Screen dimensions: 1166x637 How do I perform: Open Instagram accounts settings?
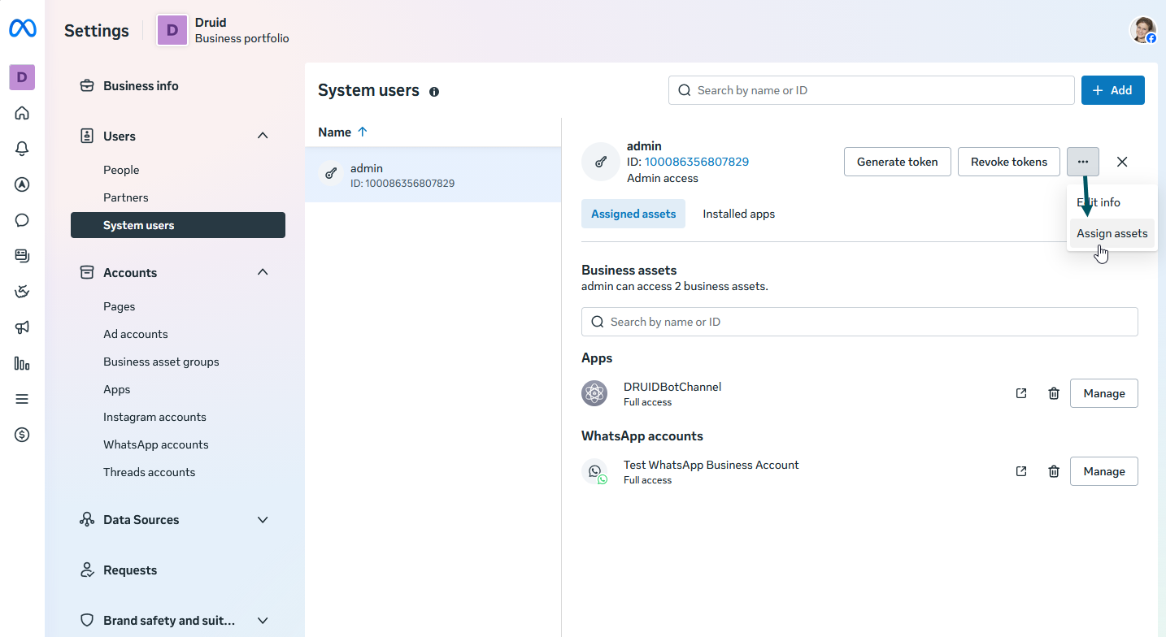click(154, 417)
